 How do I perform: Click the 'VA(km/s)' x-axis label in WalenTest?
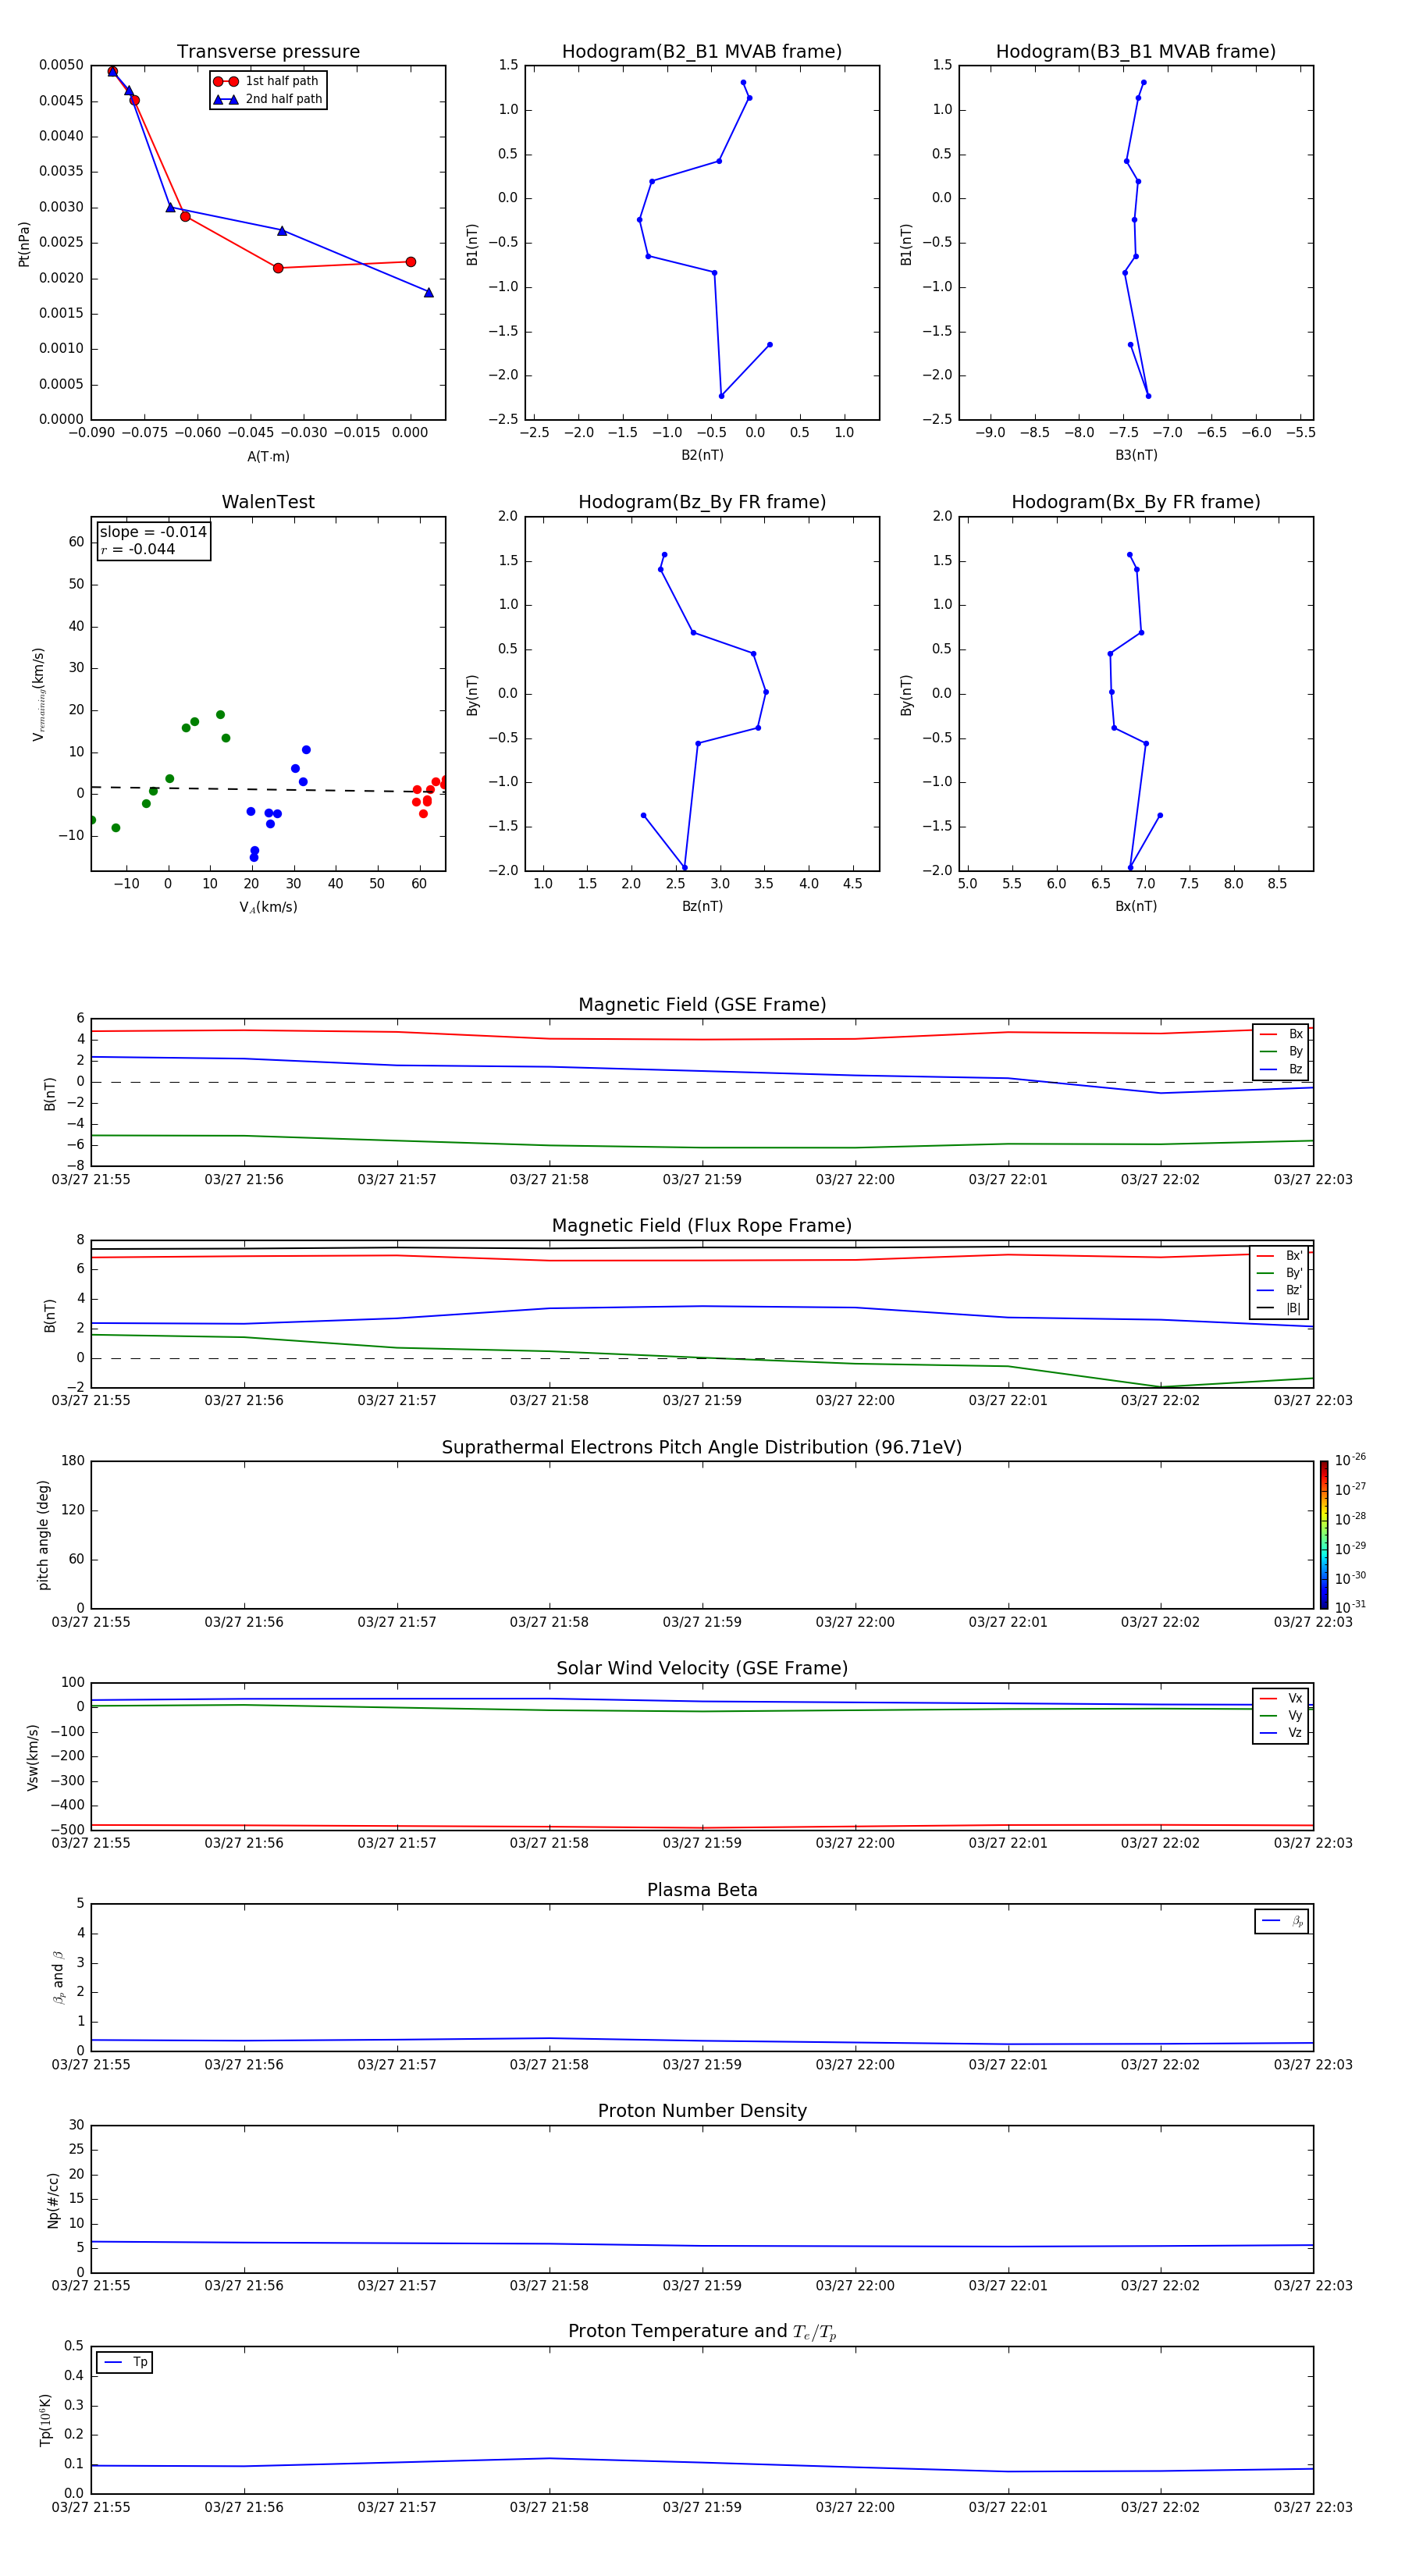tap(268, 907)
